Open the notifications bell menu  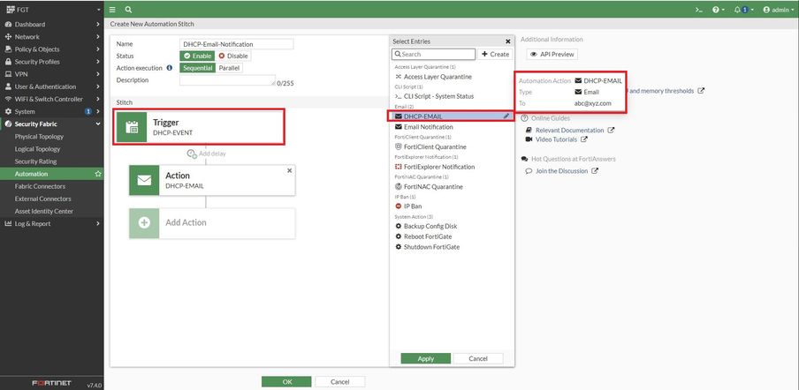(x=743, y=10)
